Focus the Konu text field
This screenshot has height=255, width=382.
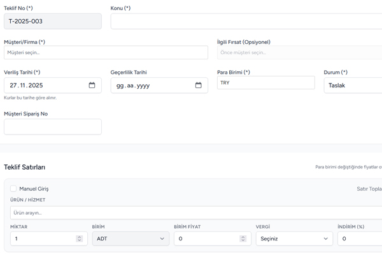[x=246, y=21]
